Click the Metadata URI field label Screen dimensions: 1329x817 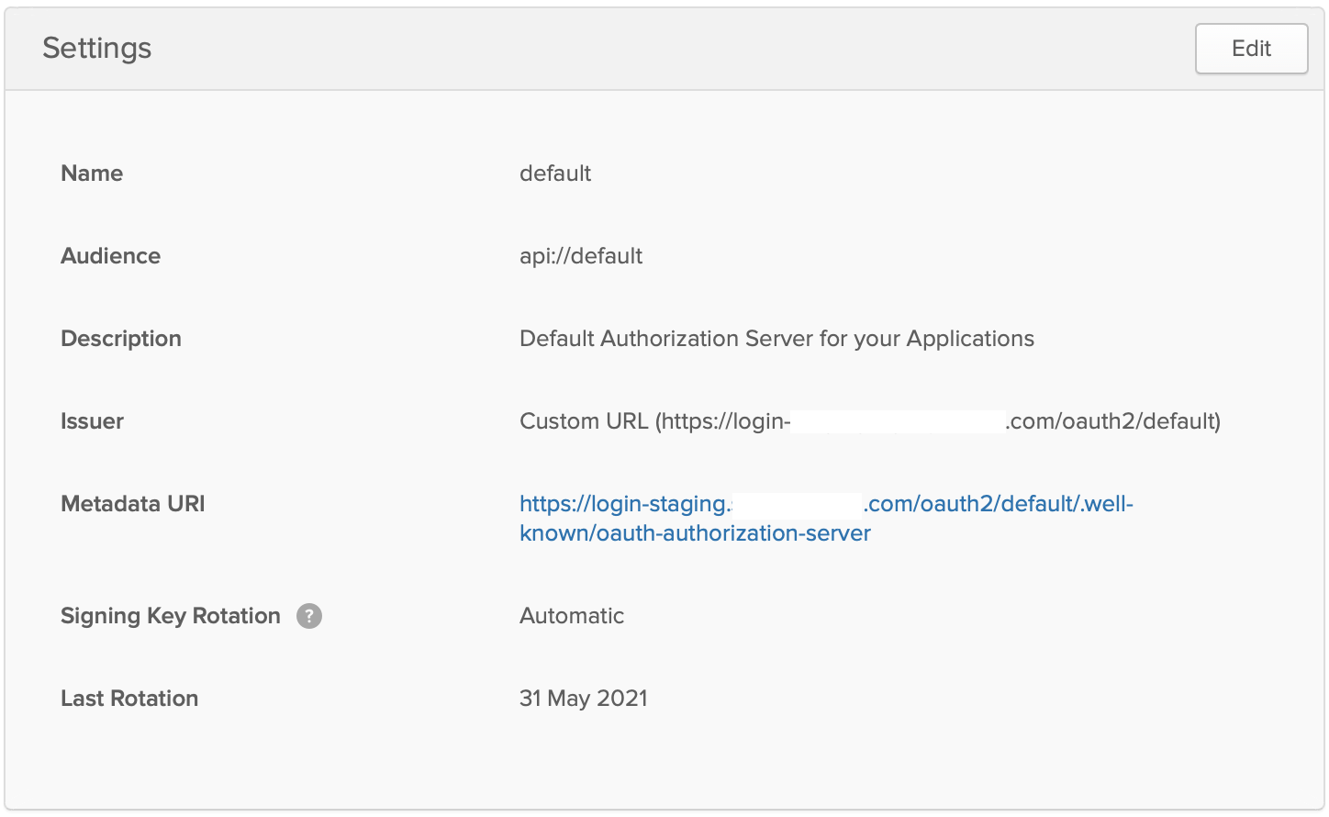point(133,504)
